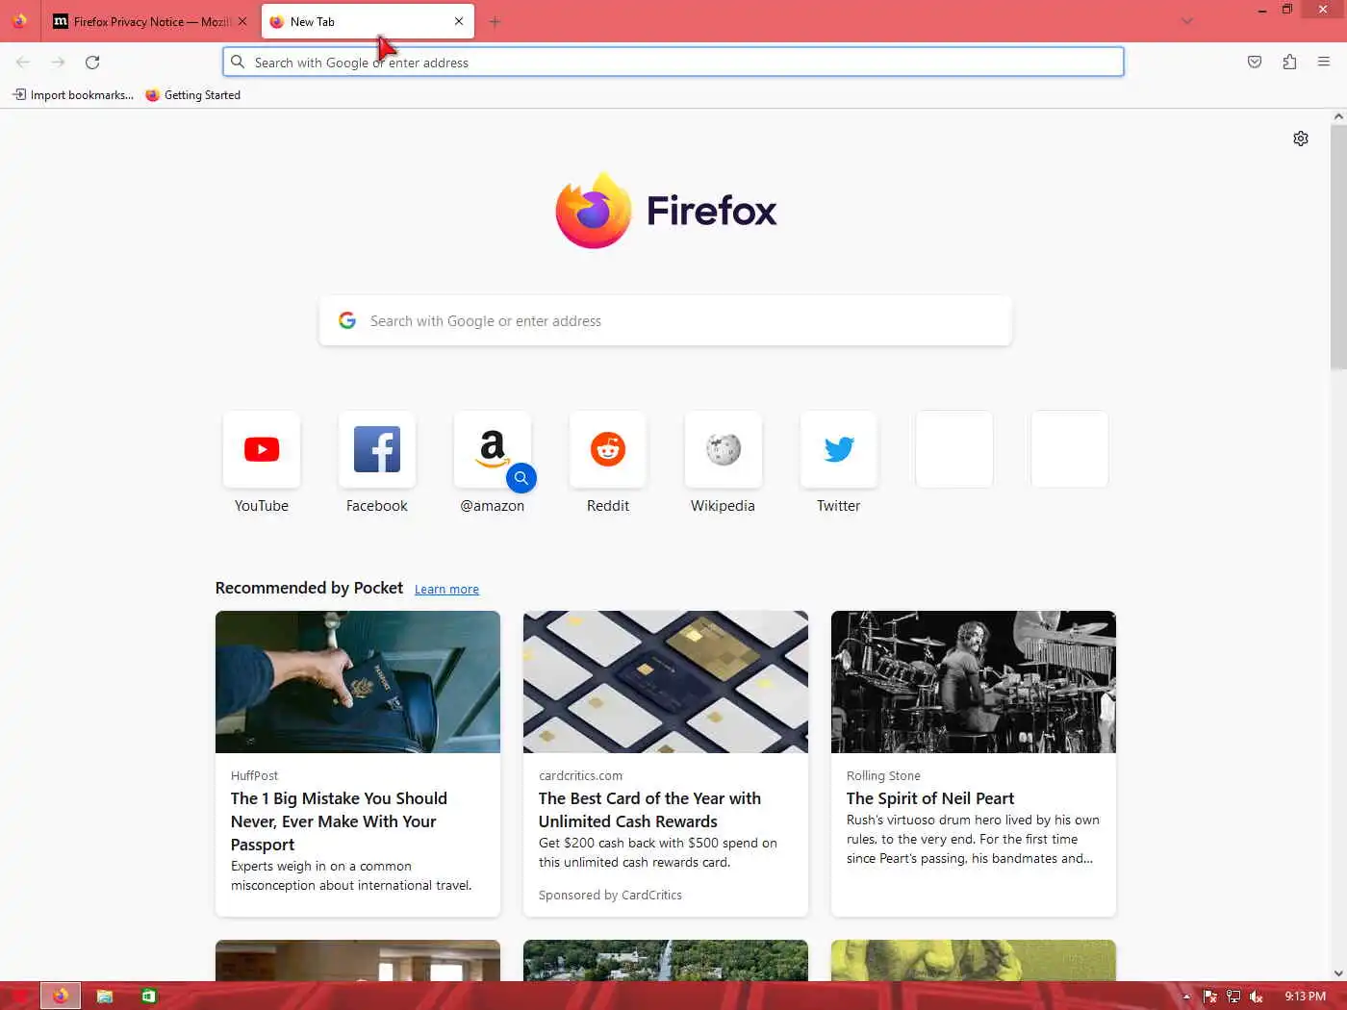Open new tab personalize gear
The width and height of the screenshot is (1347, 1010).
click(1301, 139)
